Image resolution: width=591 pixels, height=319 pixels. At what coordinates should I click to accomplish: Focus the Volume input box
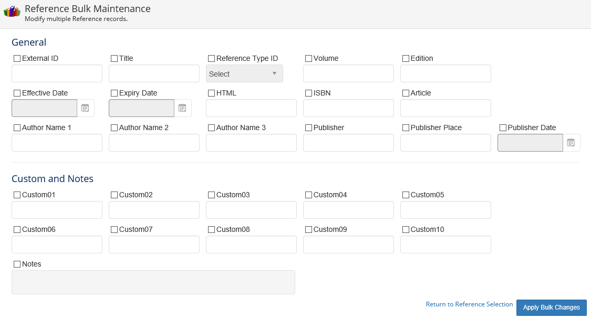[348, 74]
